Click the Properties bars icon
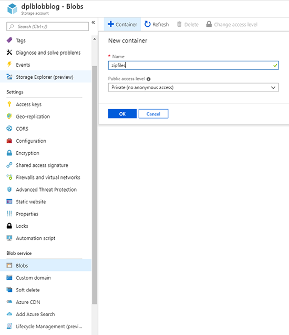Viewport: 289px width, 335px height. [9, 214]
